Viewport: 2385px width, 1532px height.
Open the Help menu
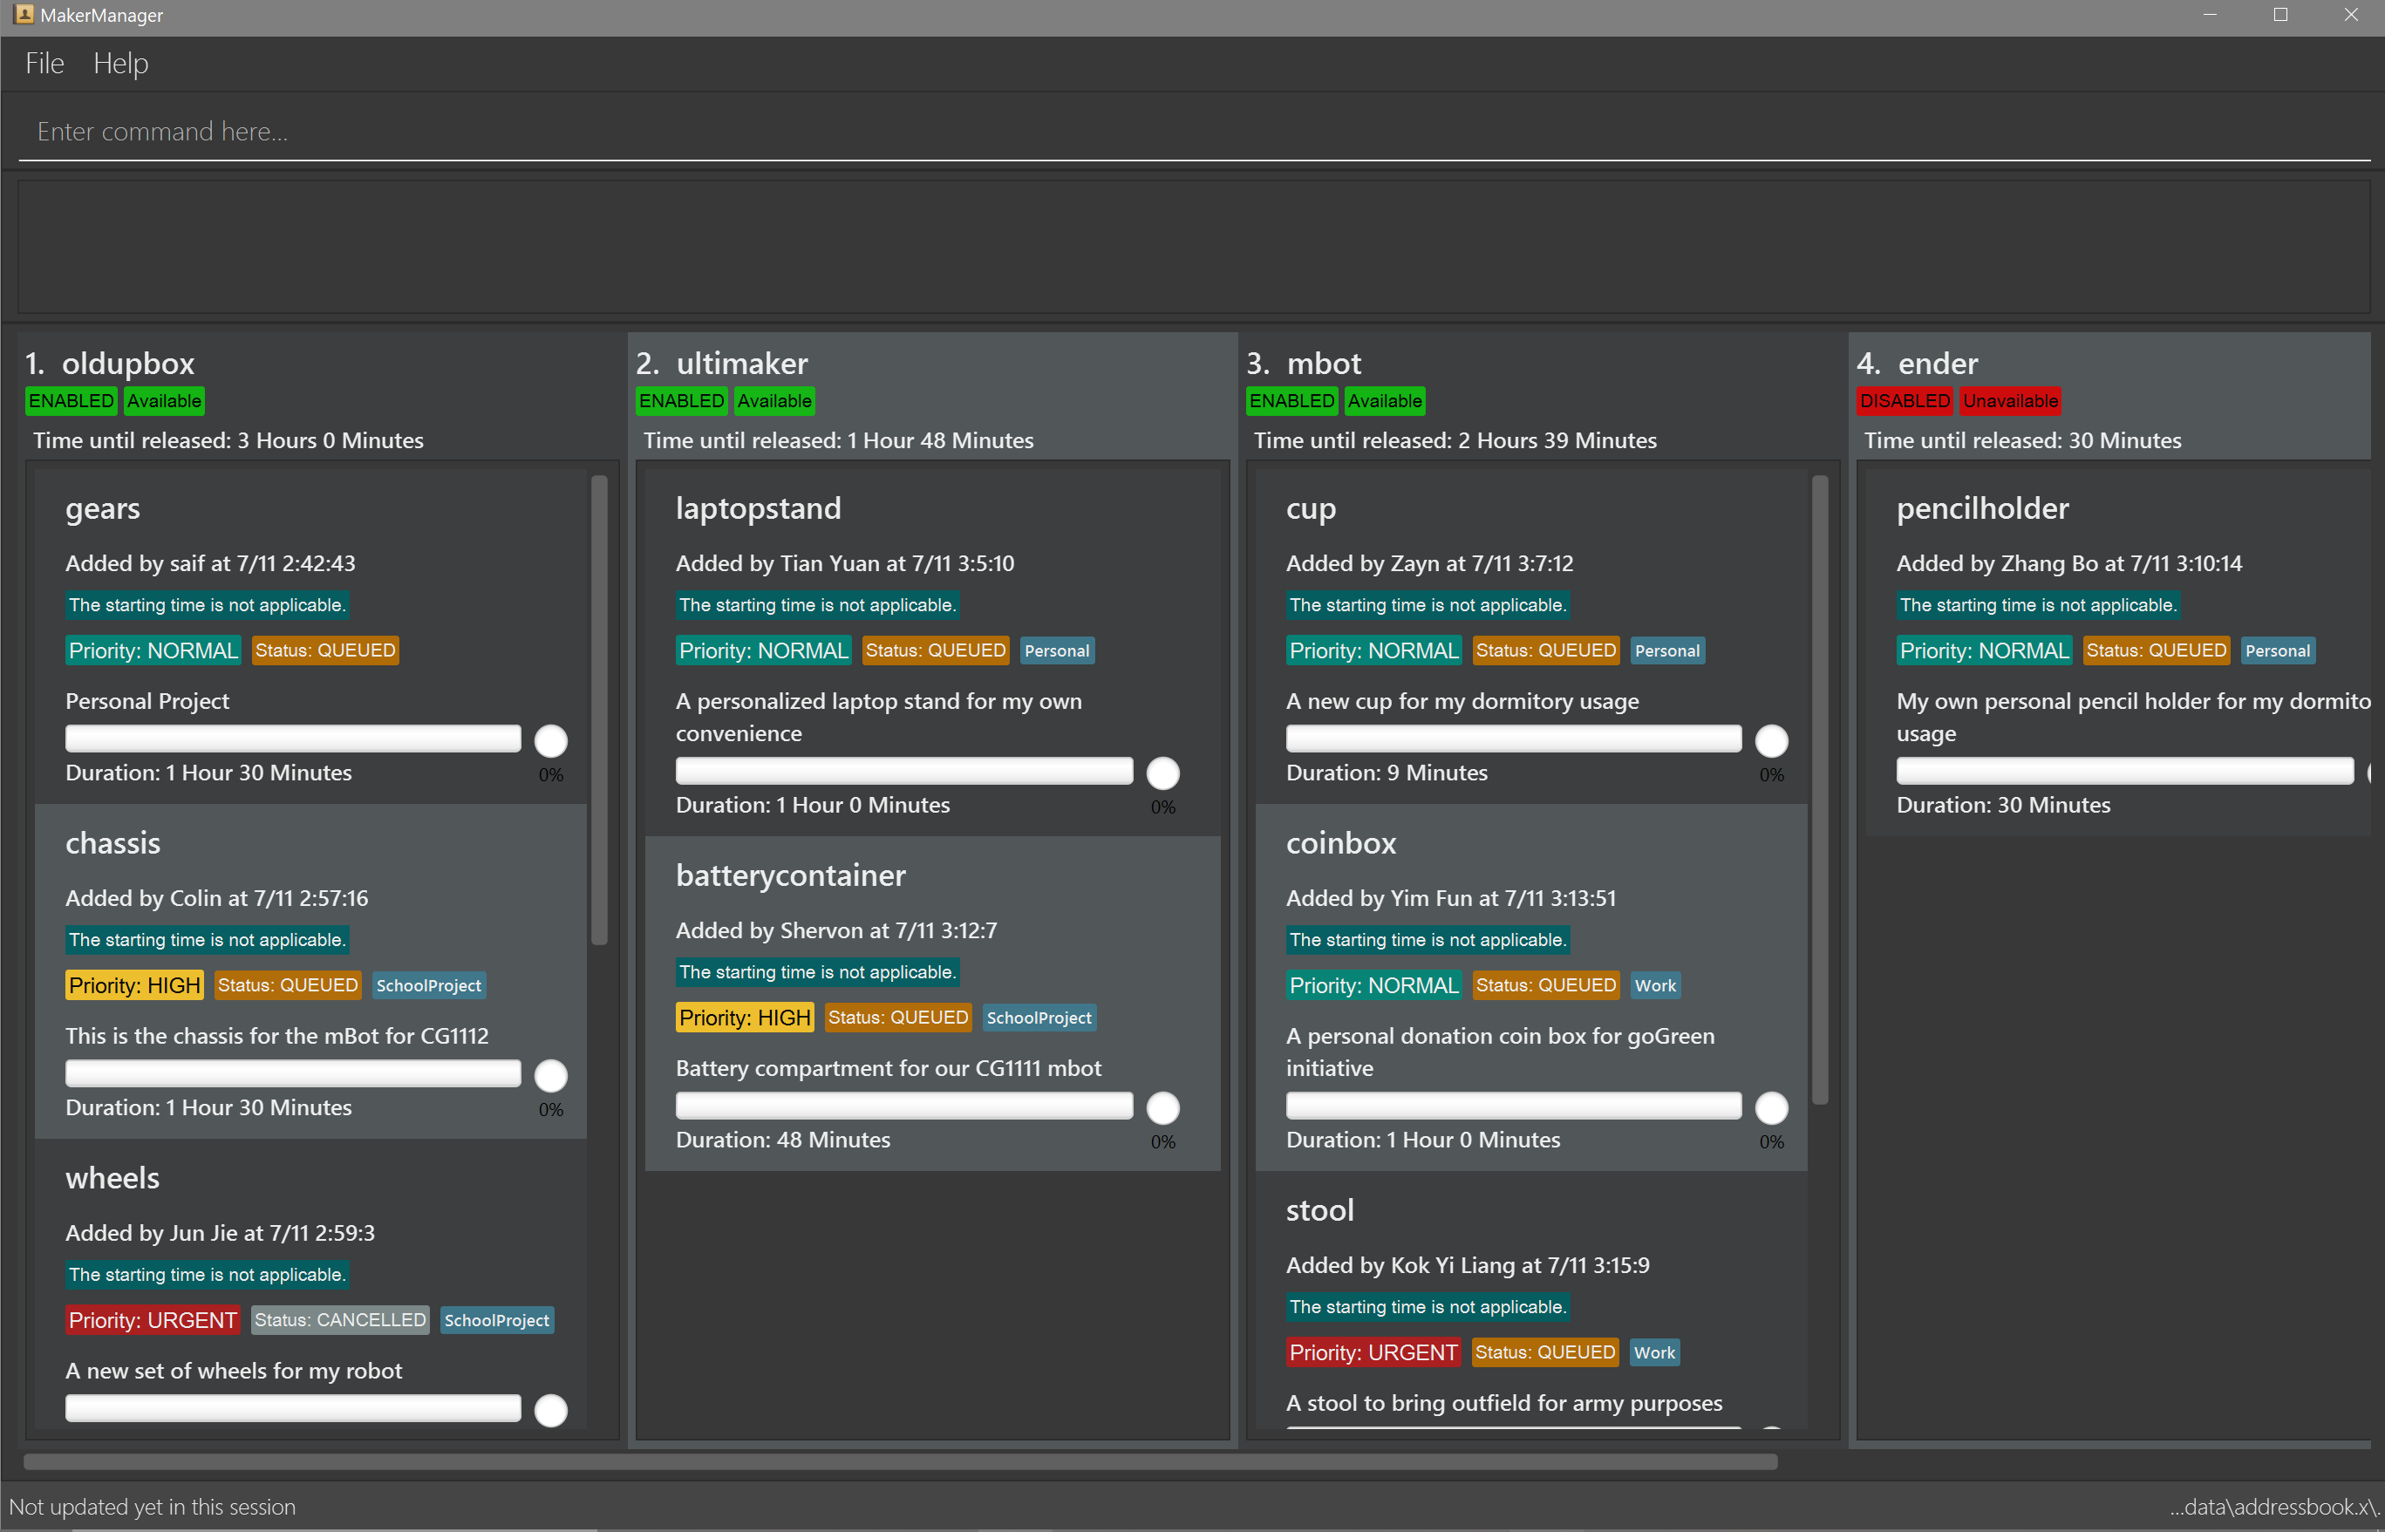pos(120,64)
